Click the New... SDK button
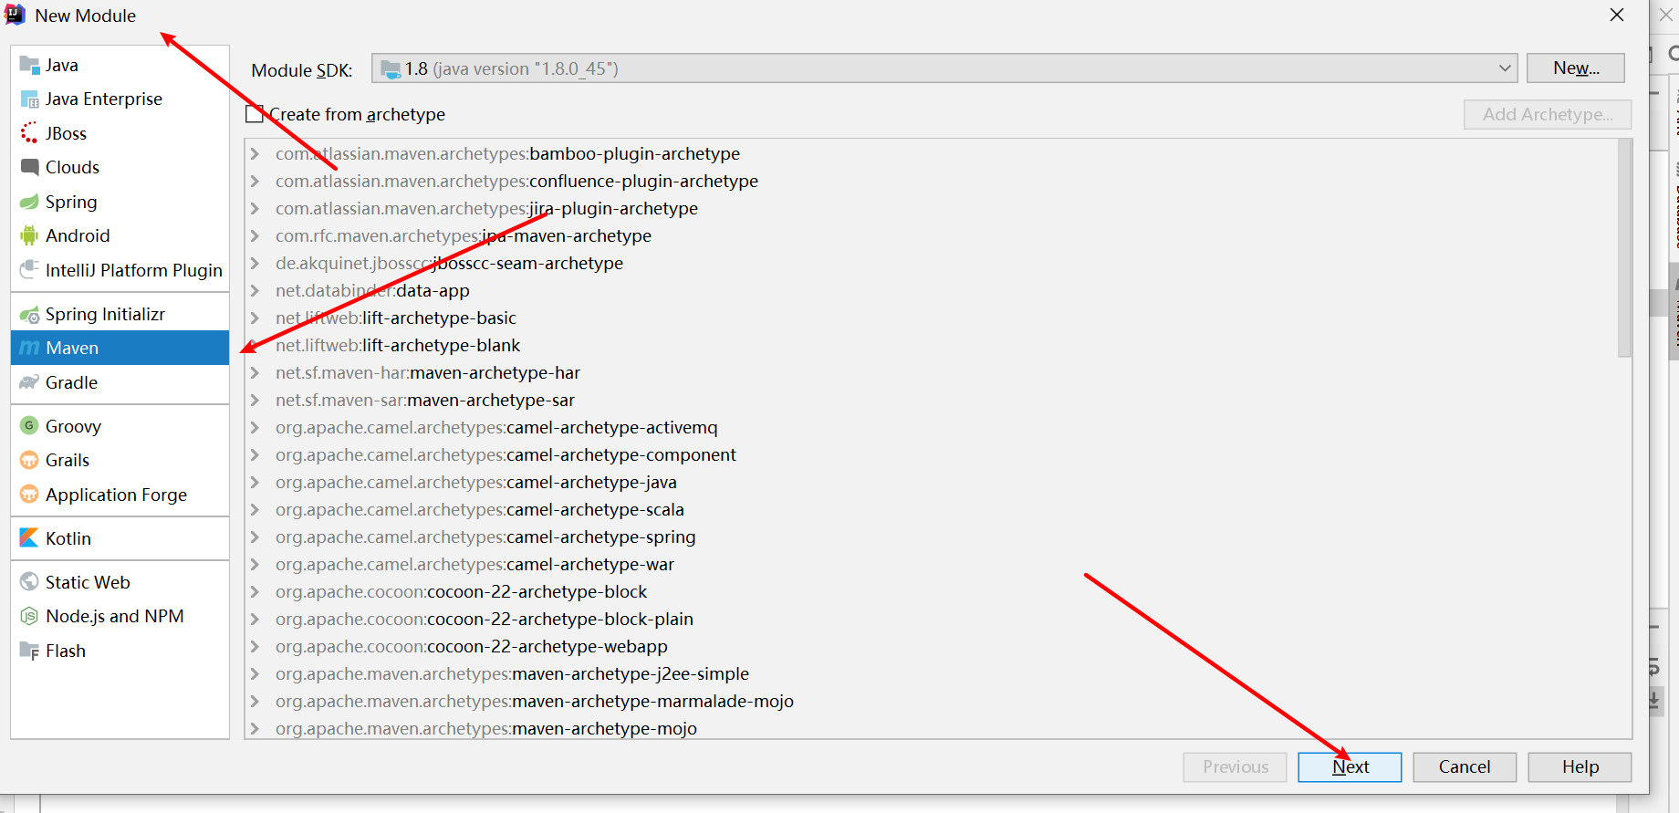The image size is (1679, 813). [x=1576, y=68]
